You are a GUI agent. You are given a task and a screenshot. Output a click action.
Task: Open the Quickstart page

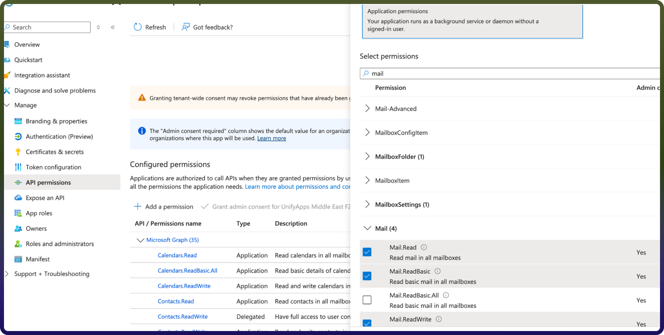(28, 60)
